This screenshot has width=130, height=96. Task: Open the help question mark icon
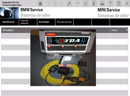tap(110, 3)
